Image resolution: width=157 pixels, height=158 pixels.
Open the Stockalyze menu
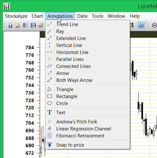coord(16,16)
